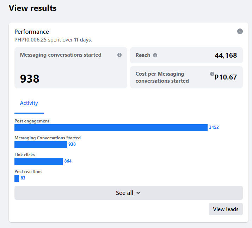Expand the See all activity list

point(128,193)
